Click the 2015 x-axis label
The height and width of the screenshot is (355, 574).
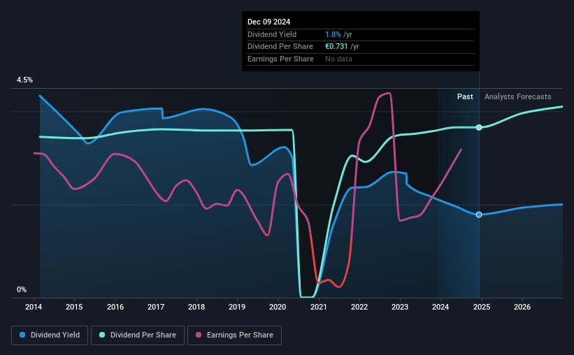pyautogui.click(x=74, y=307)
